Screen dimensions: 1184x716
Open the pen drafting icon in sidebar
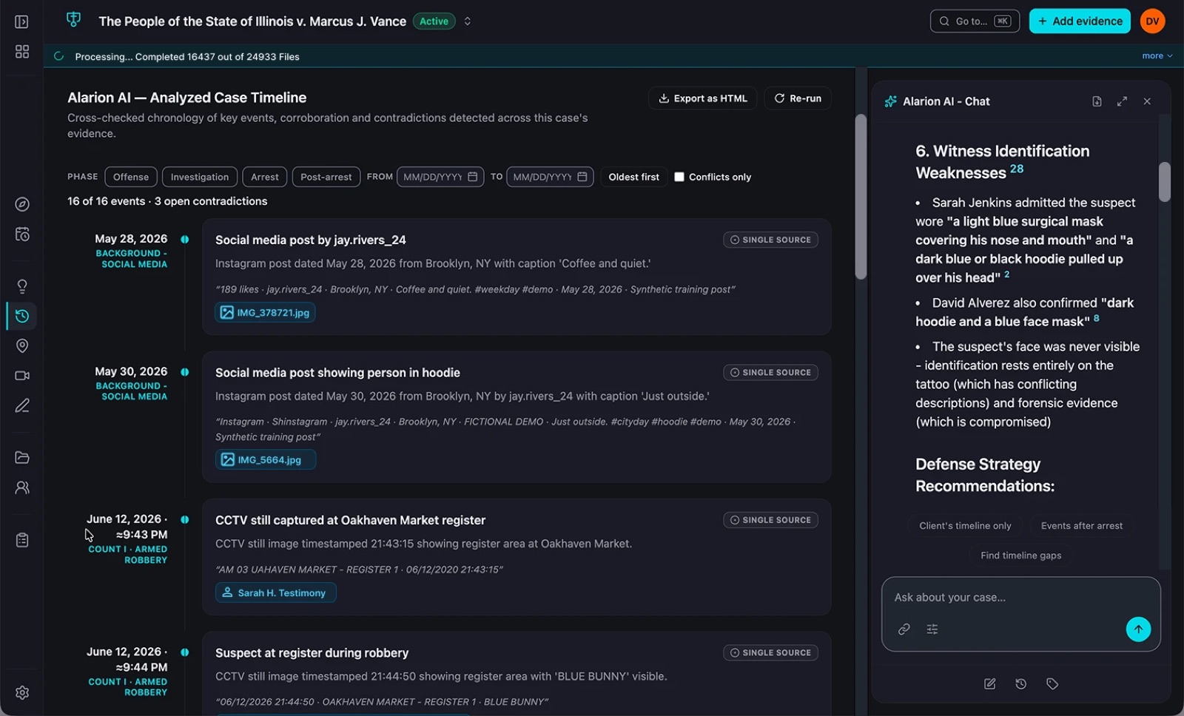[x=22, y=405]
